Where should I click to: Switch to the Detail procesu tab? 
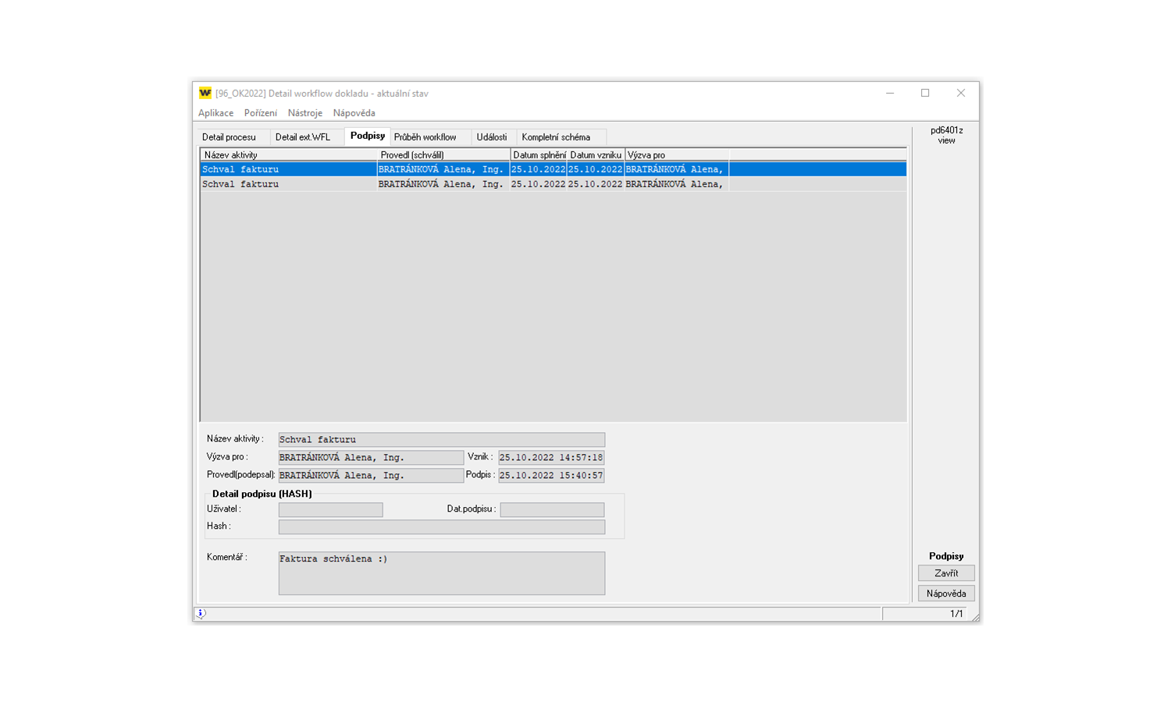(x=229, y=137)
